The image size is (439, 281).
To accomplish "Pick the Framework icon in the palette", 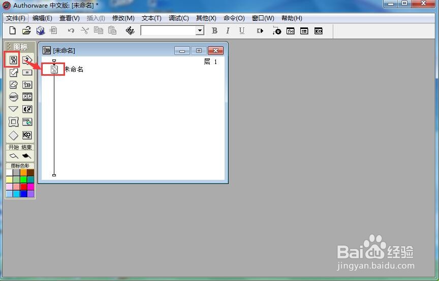I will tap(13, 122).
